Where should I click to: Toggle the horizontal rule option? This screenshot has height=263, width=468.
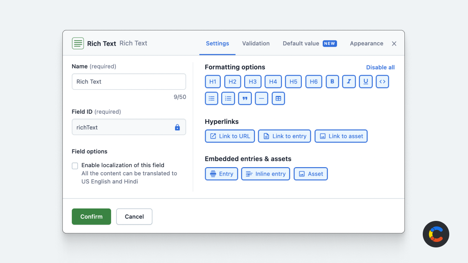[261, 98]
